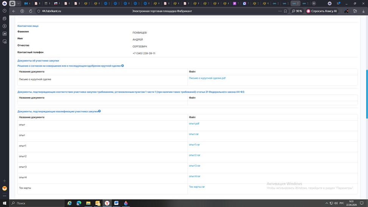Select the surname ПОХВИЩЕВ
368x207 pixels.
coord(139,32)
